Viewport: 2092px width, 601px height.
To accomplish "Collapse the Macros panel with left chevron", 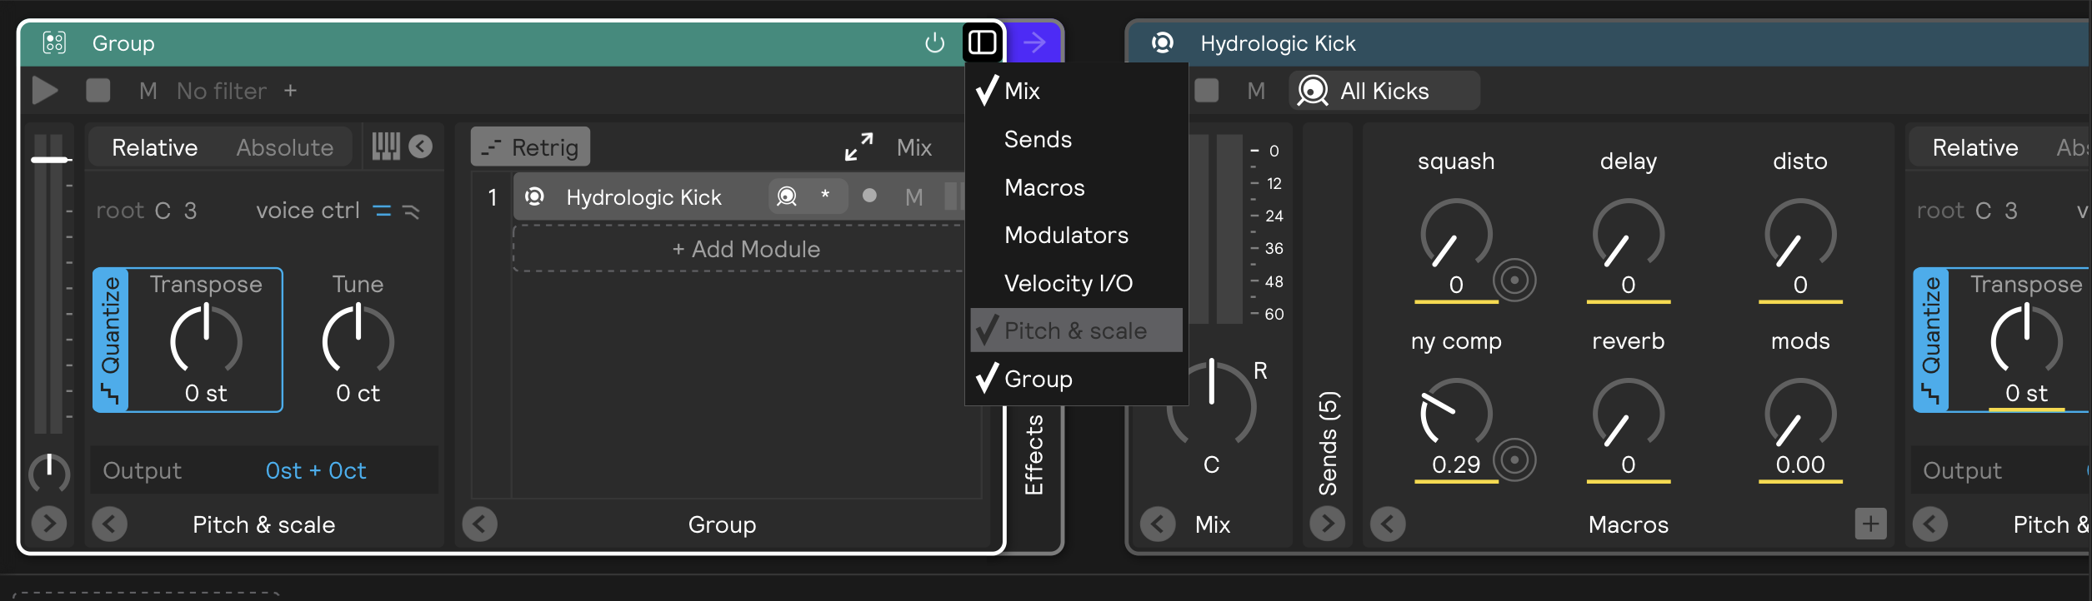I will coord(1388,524).
